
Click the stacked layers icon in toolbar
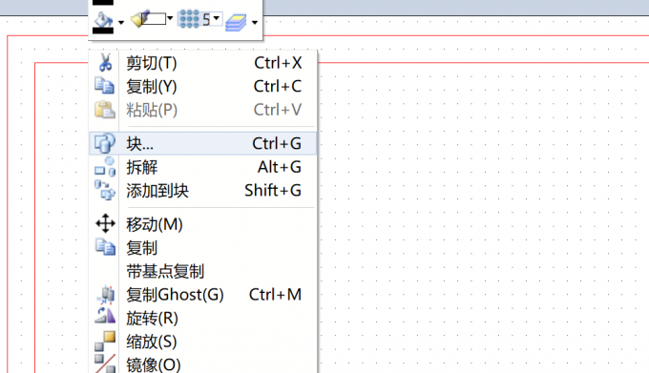click(x=236, y=22)
